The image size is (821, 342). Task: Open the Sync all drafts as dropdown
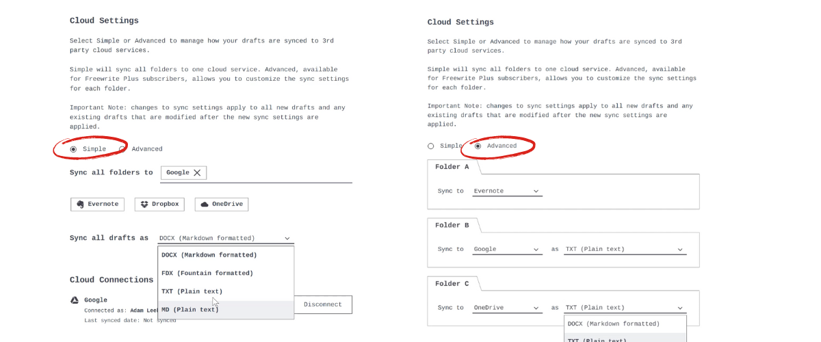[226, 238]
